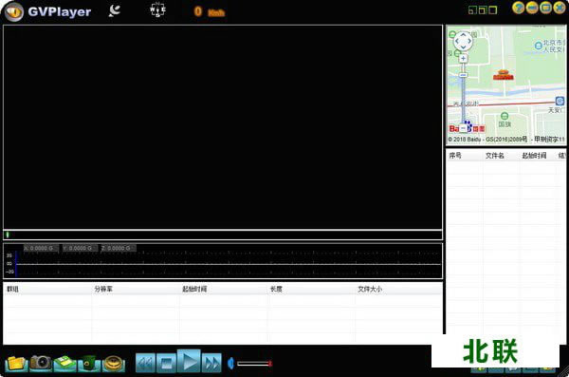Pan the Baidu map down

(x=463, y=47)
